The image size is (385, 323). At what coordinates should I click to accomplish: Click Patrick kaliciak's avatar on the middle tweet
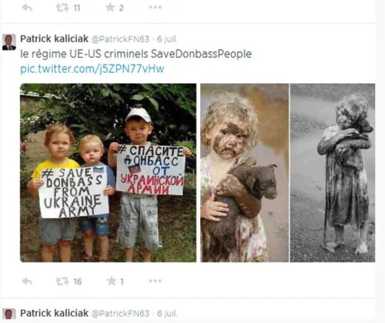click(9, 42)
